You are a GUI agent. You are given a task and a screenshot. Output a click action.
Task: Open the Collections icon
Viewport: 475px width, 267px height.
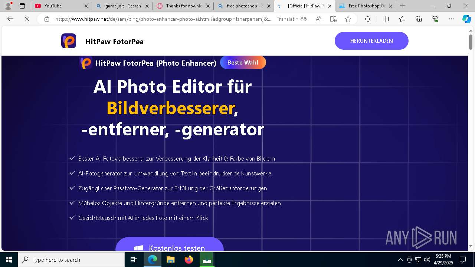(x=419, y=19)
